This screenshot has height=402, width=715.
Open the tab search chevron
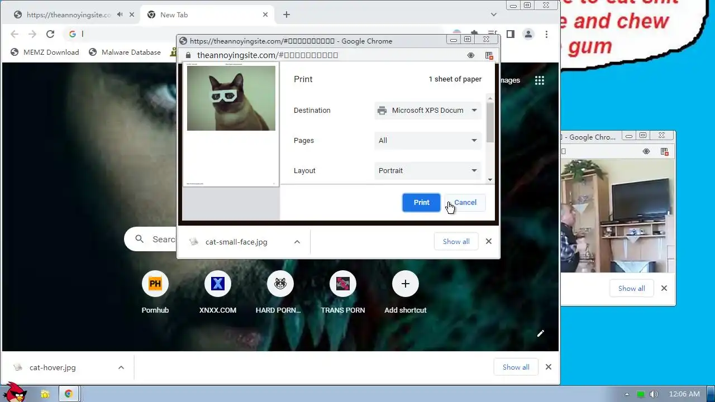[494, 15]
